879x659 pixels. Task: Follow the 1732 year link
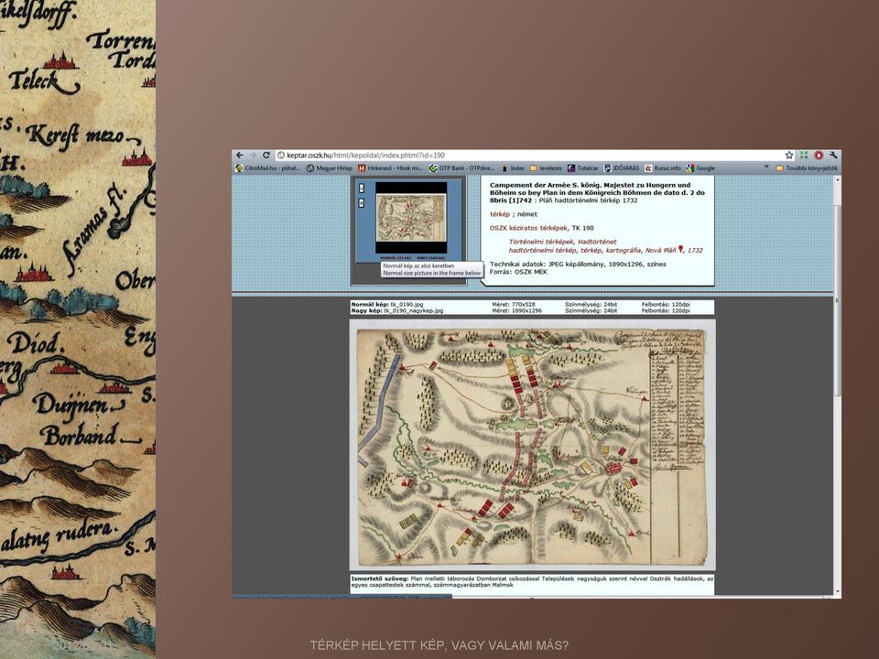[695, 251]
